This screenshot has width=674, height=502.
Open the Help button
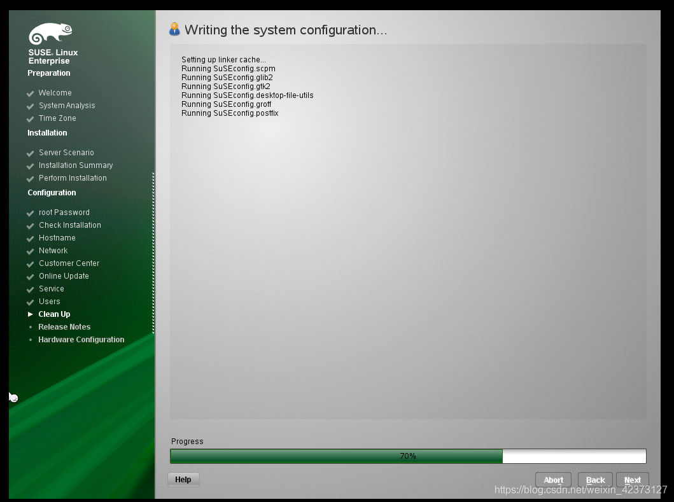click(x=183, y=480)
